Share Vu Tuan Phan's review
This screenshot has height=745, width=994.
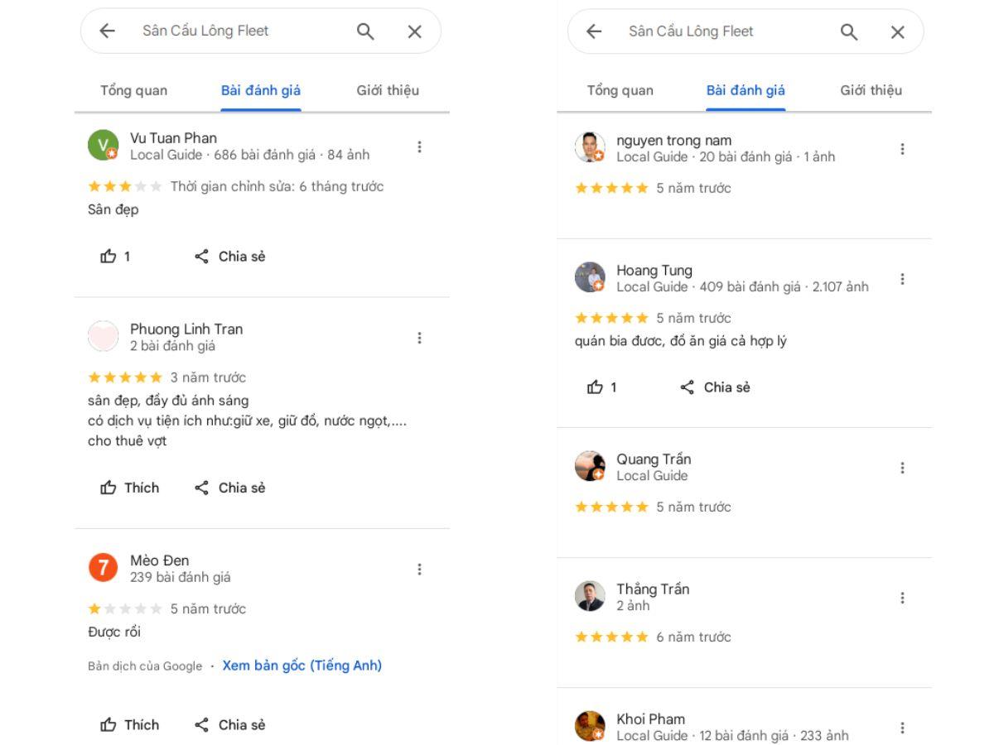pyautogui.click(x=230, y=257)
